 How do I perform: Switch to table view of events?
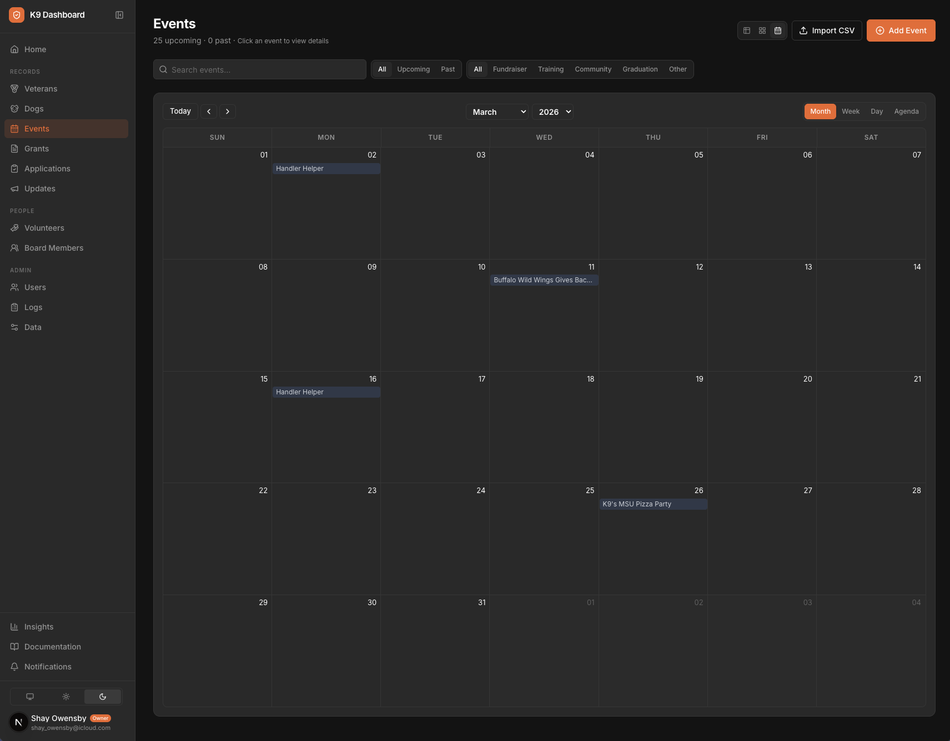click(x=746, y=31)
